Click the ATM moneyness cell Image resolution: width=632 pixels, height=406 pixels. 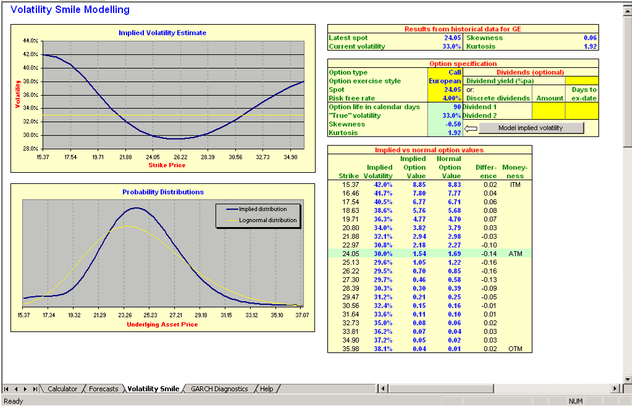click(515, 254)
